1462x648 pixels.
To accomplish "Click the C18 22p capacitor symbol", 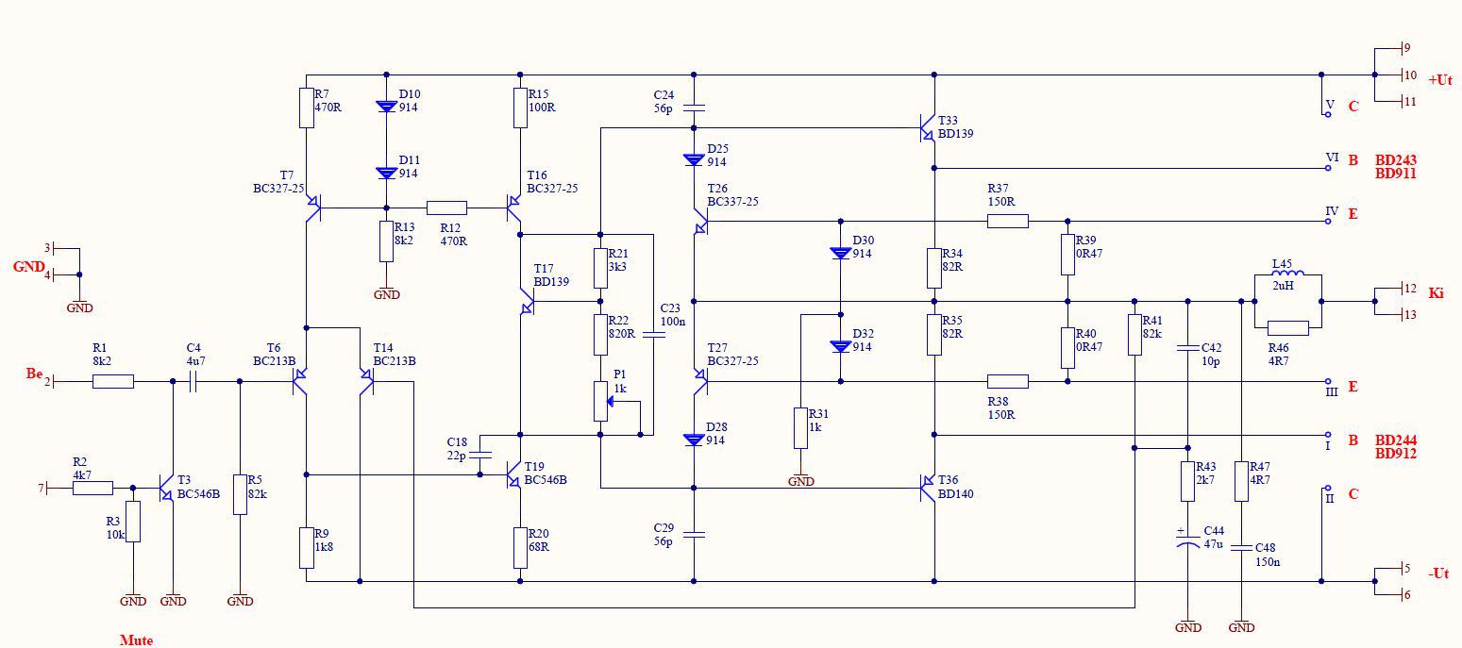I will point(479,455).
